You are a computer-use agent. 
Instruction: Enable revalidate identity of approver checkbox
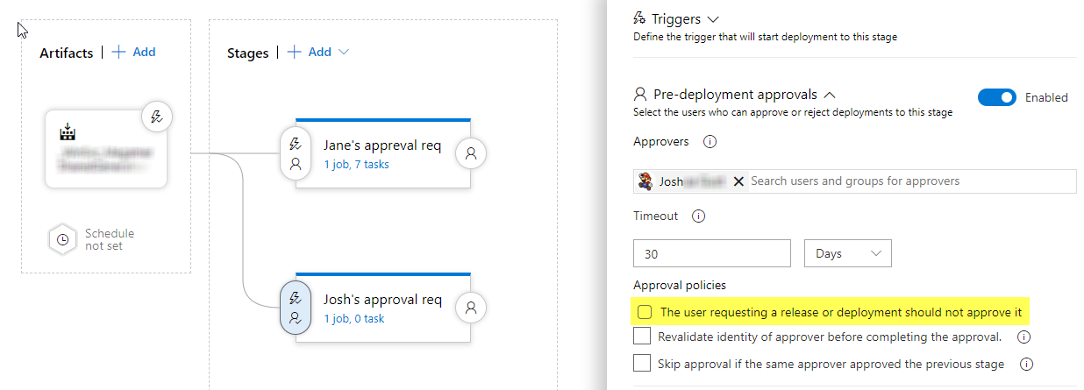pos(642,337)
